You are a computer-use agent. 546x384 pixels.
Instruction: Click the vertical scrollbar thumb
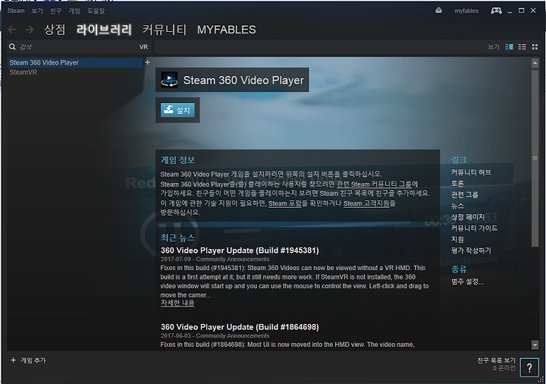tap(535, 158)
